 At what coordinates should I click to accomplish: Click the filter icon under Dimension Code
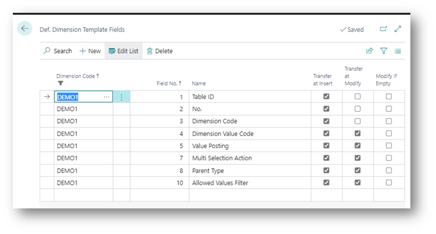60,83
